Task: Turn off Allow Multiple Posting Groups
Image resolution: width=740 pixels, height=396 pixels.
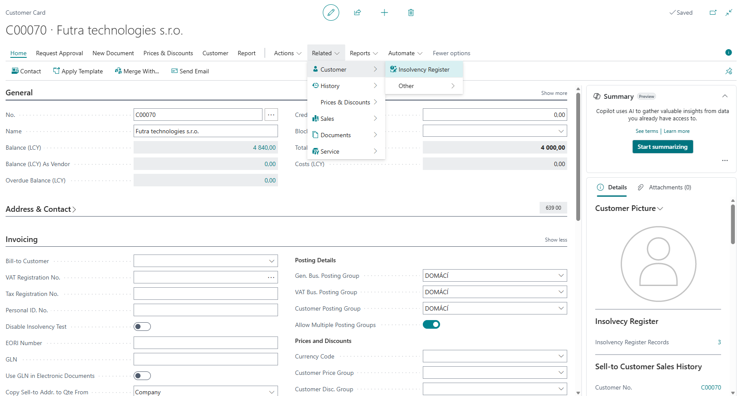Action: (x=431, y=324)
